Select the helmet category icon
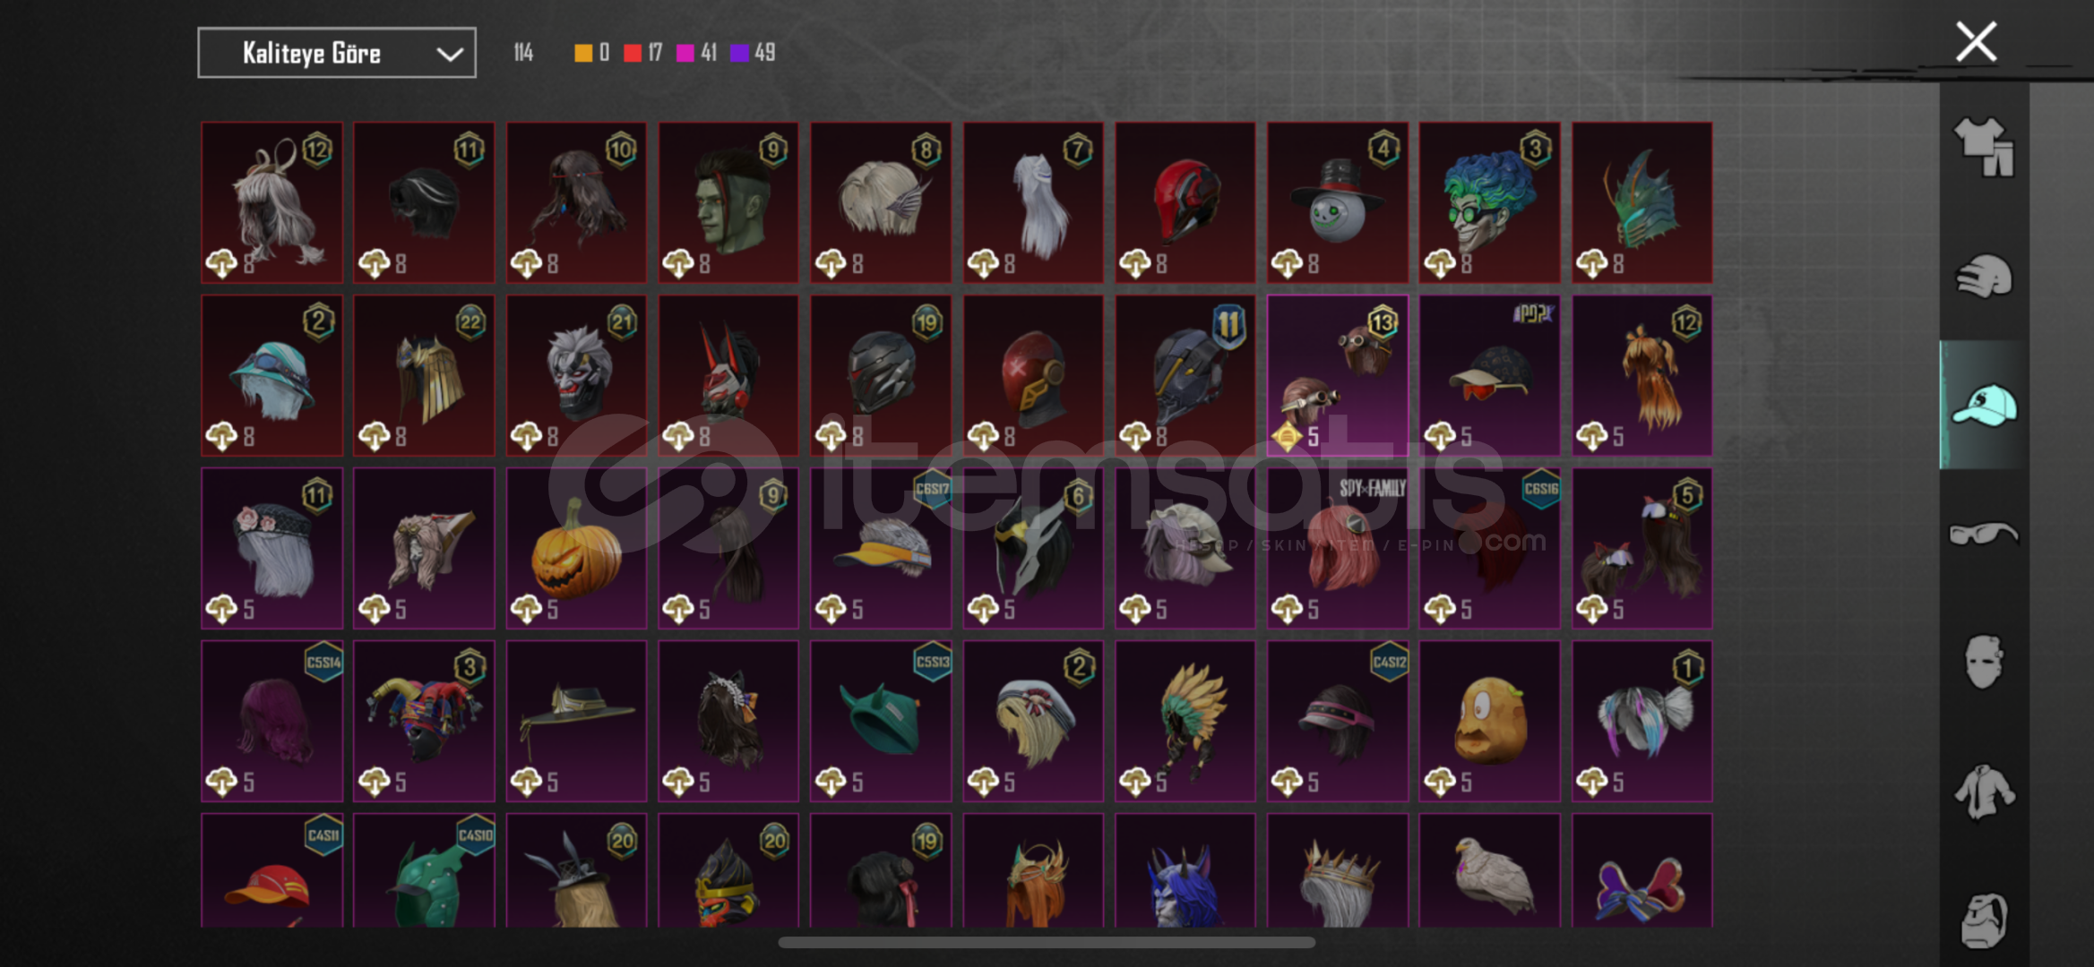This screenshot has width=2094, height=967. click(x=1984, y=276)
